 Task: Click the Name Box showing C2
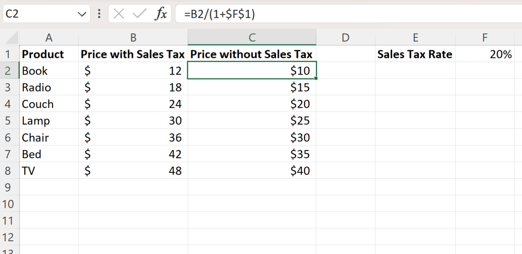click(39, 14)
